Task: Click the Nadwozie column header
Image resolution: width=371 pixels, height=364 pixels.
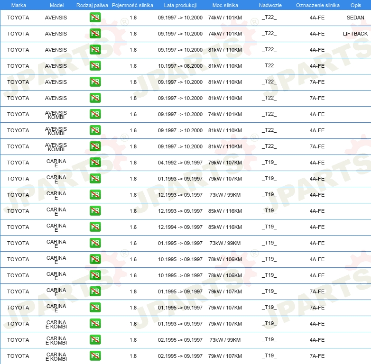Action: [270, 5]
